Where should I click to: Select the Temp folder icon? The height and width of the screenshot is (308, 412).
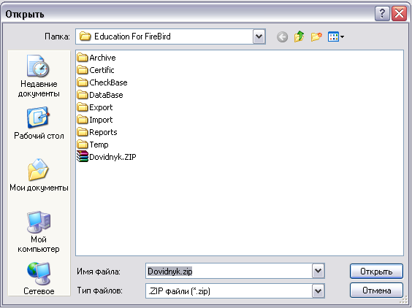pyautogui.click(x=83, y=145)
